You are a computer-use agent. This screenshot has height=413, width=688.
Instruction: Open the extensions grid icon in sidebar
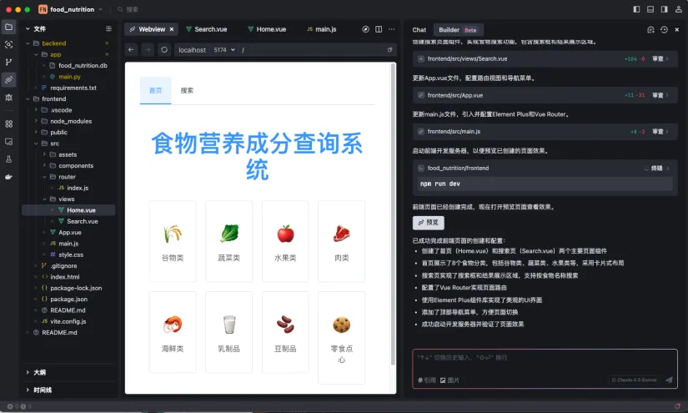(8, 123)
